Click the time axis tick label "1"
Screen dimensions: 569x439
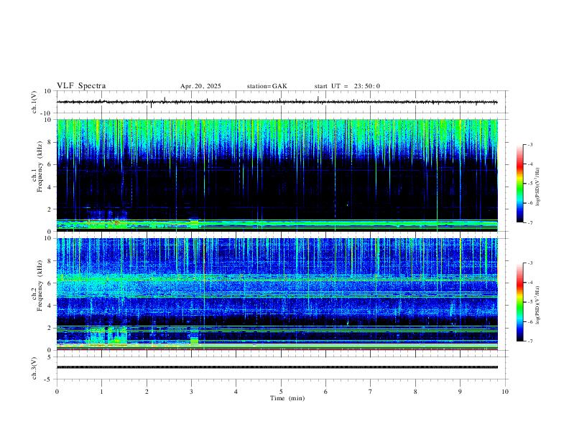pyautogui.click(x=101, y=392)
